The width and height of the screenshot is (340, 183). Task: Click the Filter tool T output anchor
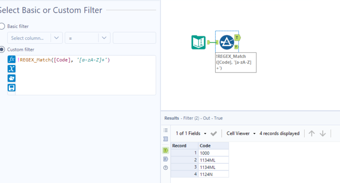(237, 38)
